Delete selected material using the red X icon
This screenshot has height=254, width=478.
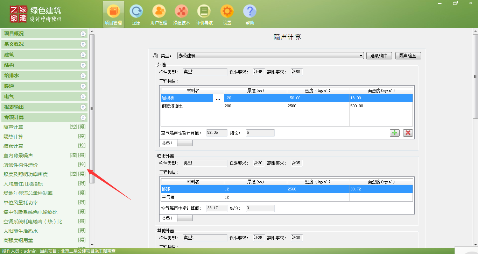pos(407,133)
